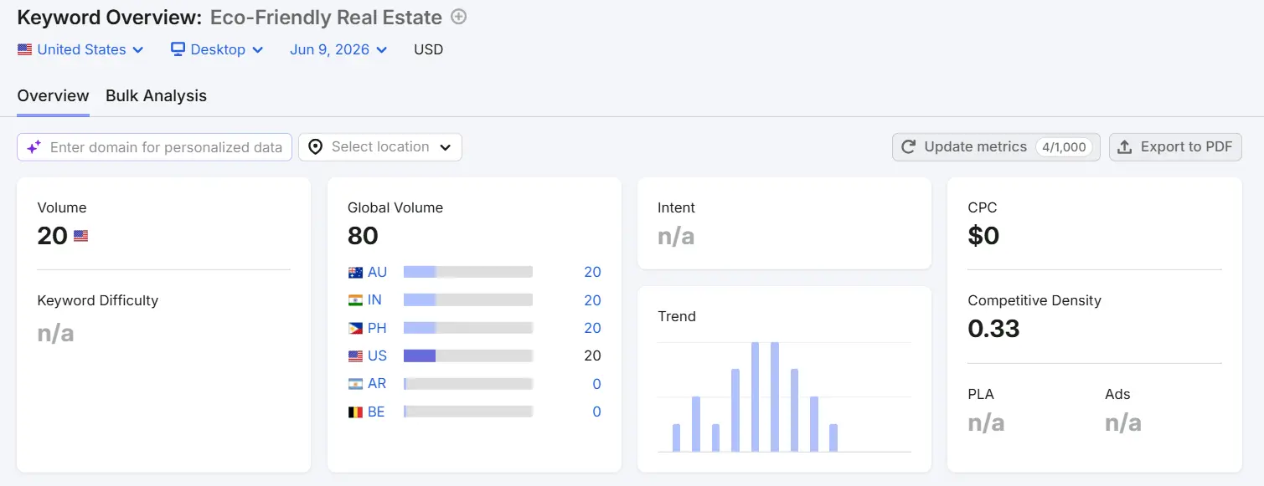Click the AU volume value 20
This screenshot has height=486, width=1264.
(x=592, y=273)
